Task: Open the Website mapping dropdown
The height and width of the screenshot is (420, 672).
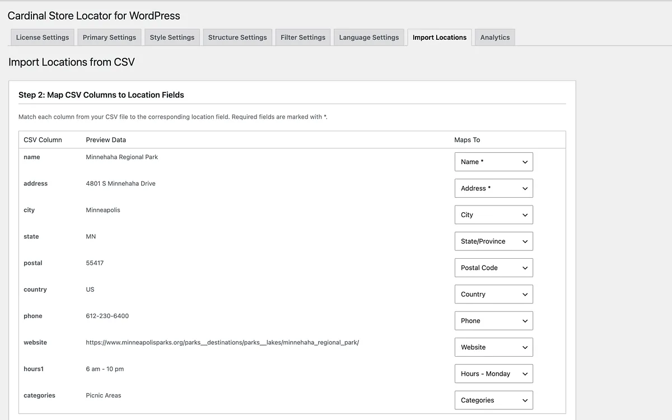Action: (493, 347)
